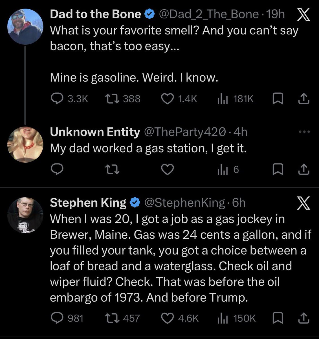Open more options on Unknown Entity's reply
319x339 pixels.
pyautogui.click(x=305, y=132)
